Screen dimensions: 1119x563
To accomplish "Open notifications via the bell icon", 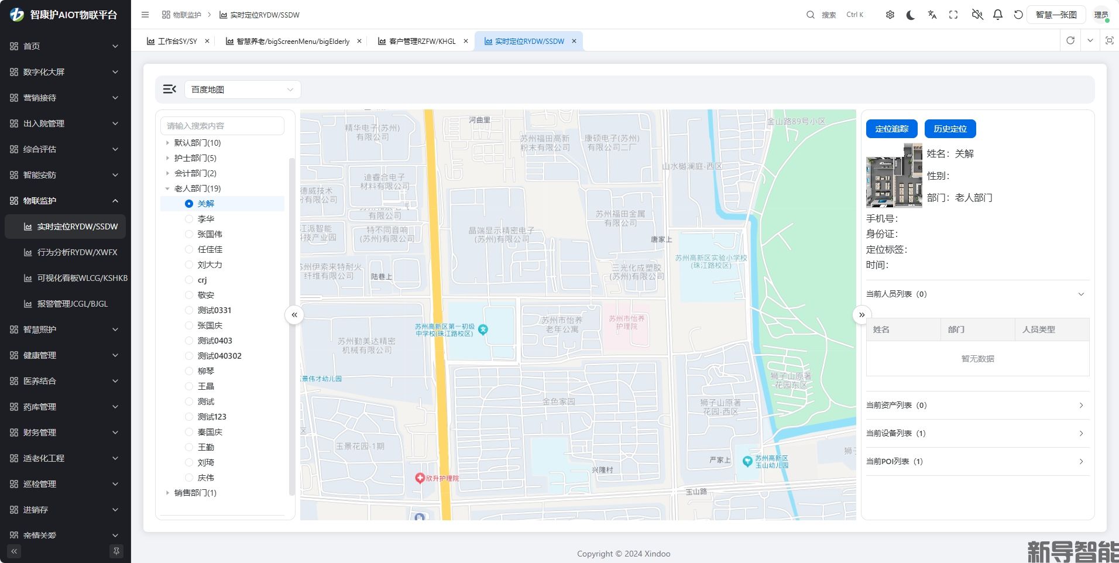I will point(997,15).
